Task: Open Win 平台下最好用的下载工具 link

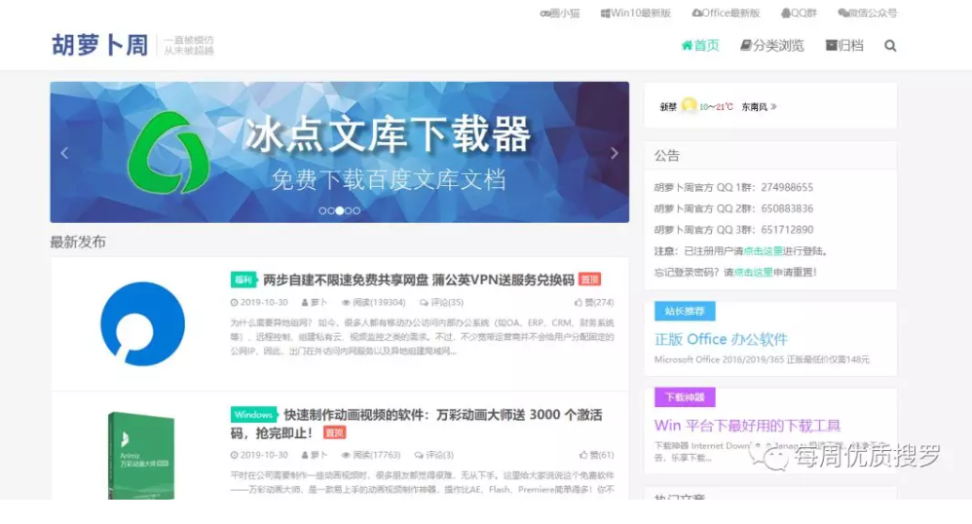Action: 748,426
